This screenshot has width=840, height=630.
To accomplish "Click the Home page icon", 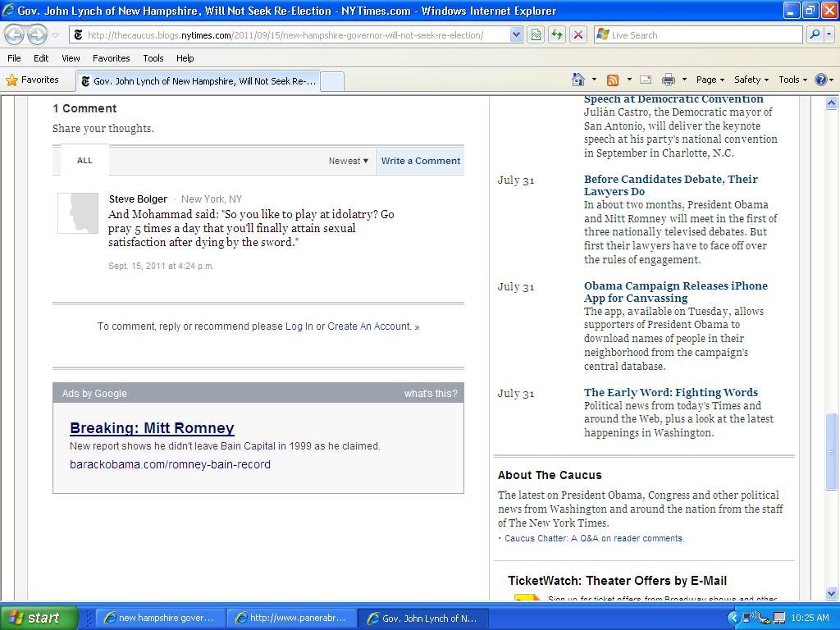I will click(578, 80).
